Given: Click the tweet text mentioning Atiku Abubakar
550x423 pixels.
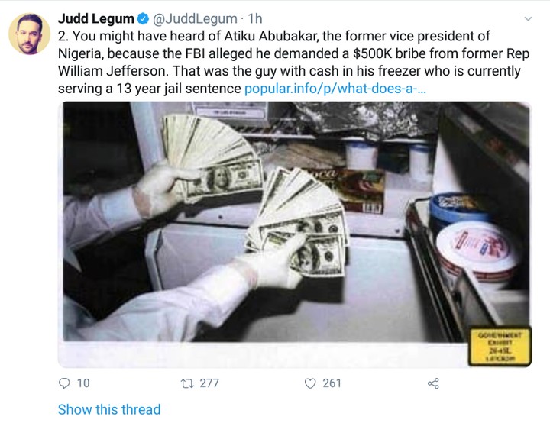Looking at the screenshot, I should click(x=275, y=53).
